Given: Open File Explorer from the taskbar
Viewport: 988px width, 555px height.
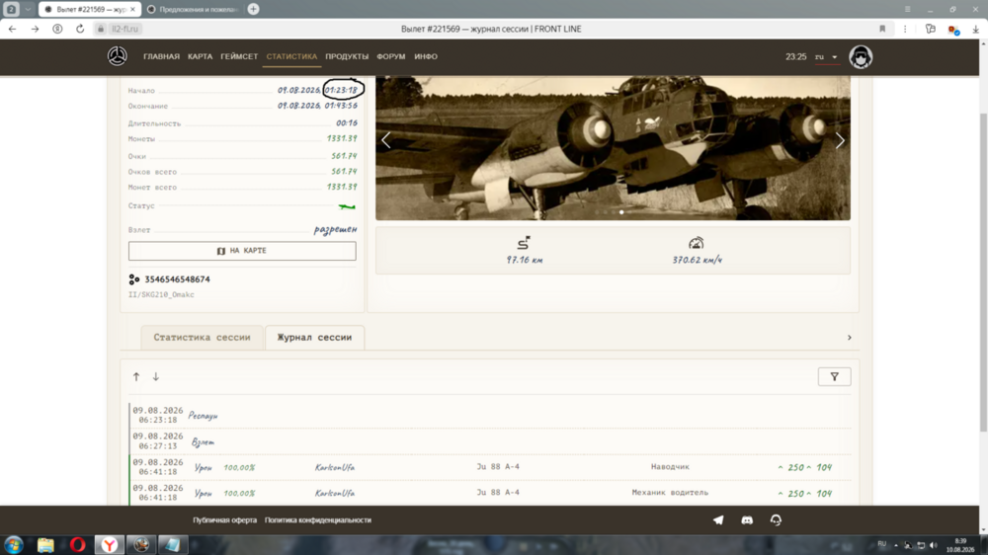Looking at the screenshot, I should pyautogui.click(x=45, y=544).
